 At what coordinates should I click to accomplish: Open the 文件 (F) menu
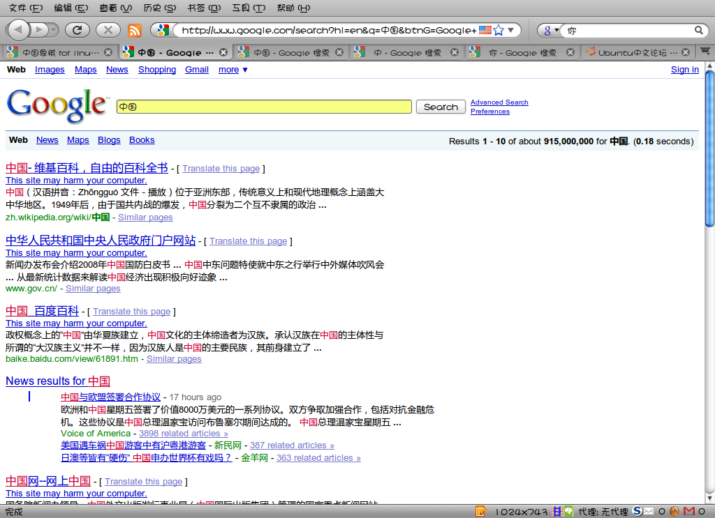(26, 8)
